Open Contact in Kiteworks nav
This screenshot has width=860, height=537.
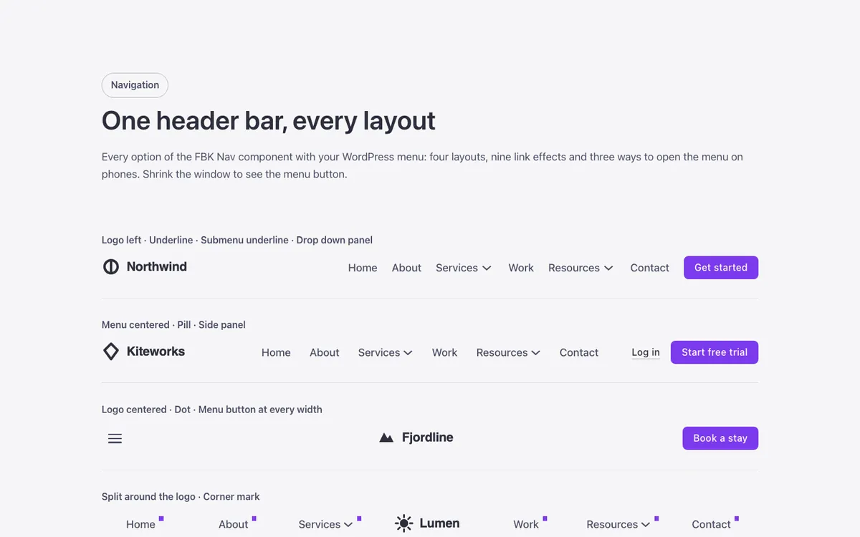click(579, 352)
